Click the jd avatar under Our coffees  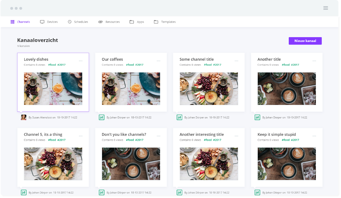[x=102, y=117]
